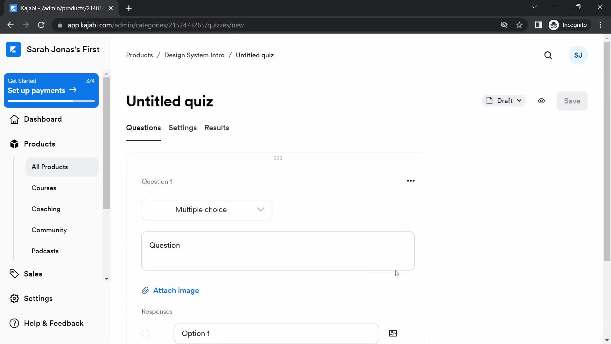Click the eye visibility toggle icon
Viewport: 611px width, 344px height.
pos(541,101)
